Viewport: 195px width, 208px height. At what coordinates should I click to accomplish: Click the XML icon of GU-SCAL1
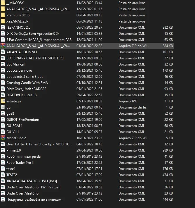[3, 126]
